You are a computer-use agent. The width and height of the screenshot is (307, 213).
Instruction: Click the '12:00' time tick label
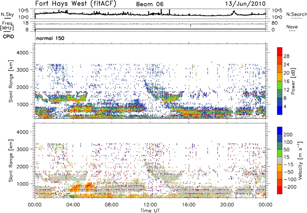coord(150,205)
